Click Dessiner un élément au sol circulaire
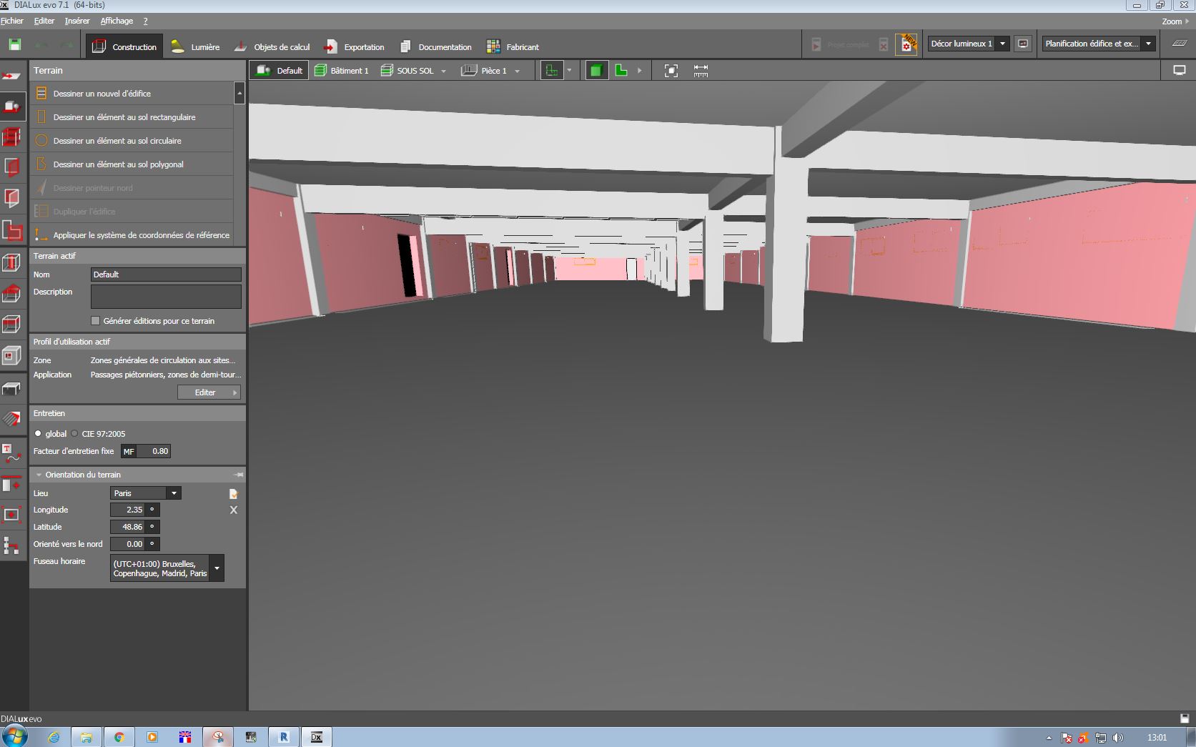The width and height of the screenshot is (1196, 747). pyautogui.click(x=132, y=141)
